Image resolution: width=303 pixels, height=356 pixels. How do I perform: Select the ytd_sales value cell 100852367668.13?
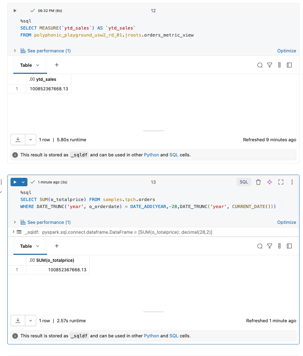(x=49, y=89)
